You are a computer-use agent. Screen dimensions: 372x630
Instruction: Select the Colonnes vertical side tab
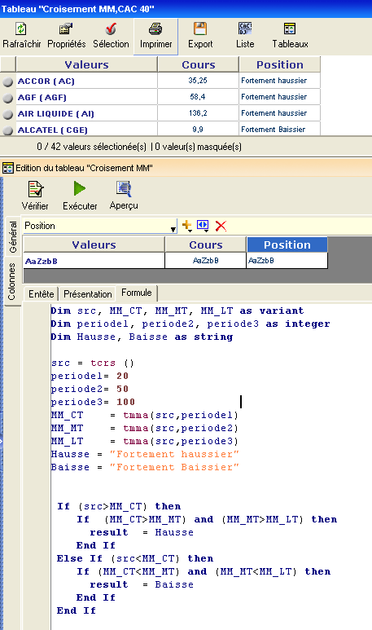(12, 281)
